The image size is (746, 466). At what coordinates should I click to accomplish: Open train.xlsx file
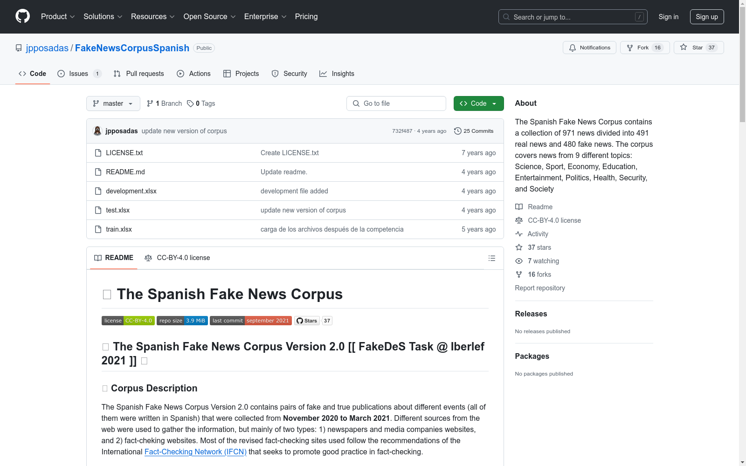pyautogui.click(x=119, y=229)
